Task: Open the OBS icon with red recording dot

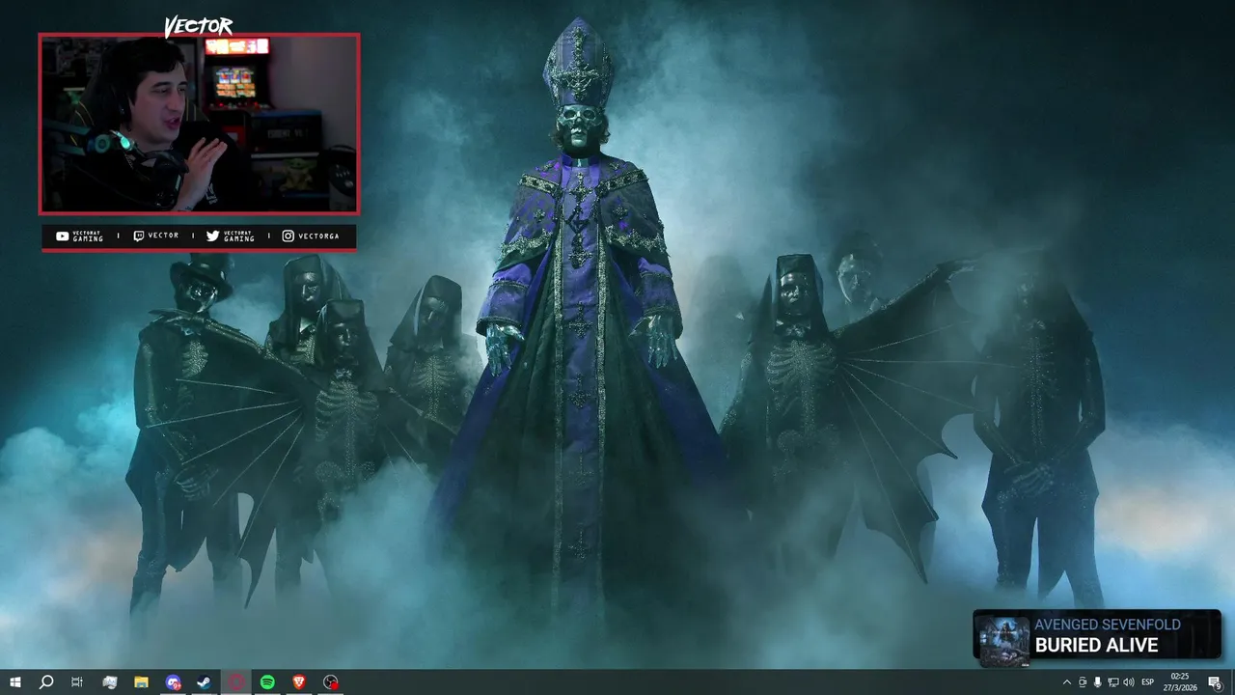Action: pyautogui.click(x=331, y=682)
